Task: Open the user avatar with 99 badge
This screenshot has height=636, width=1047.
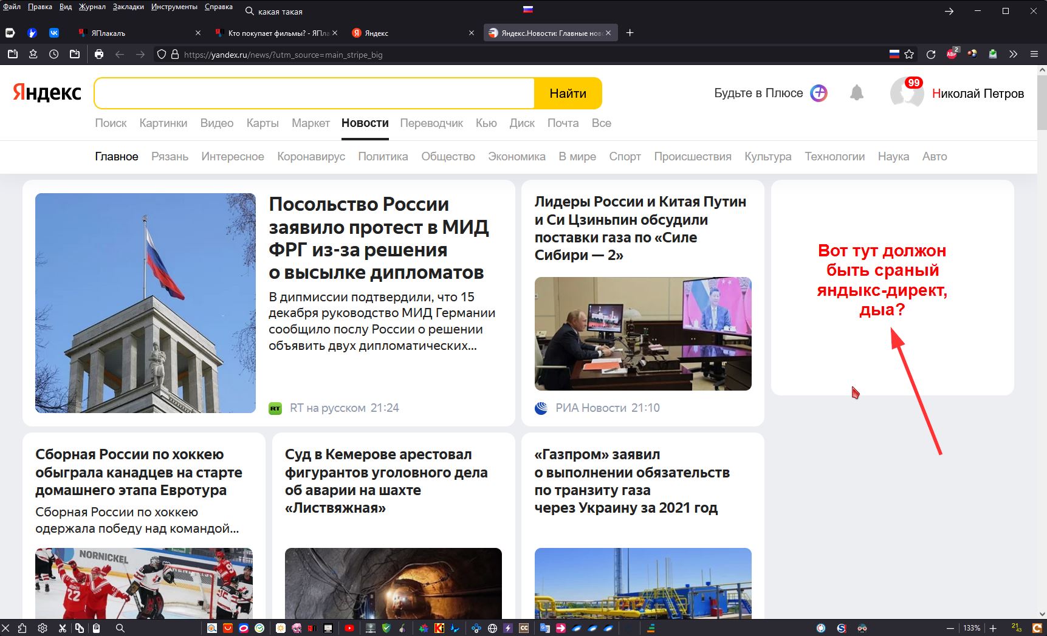Action: point(907,93)
